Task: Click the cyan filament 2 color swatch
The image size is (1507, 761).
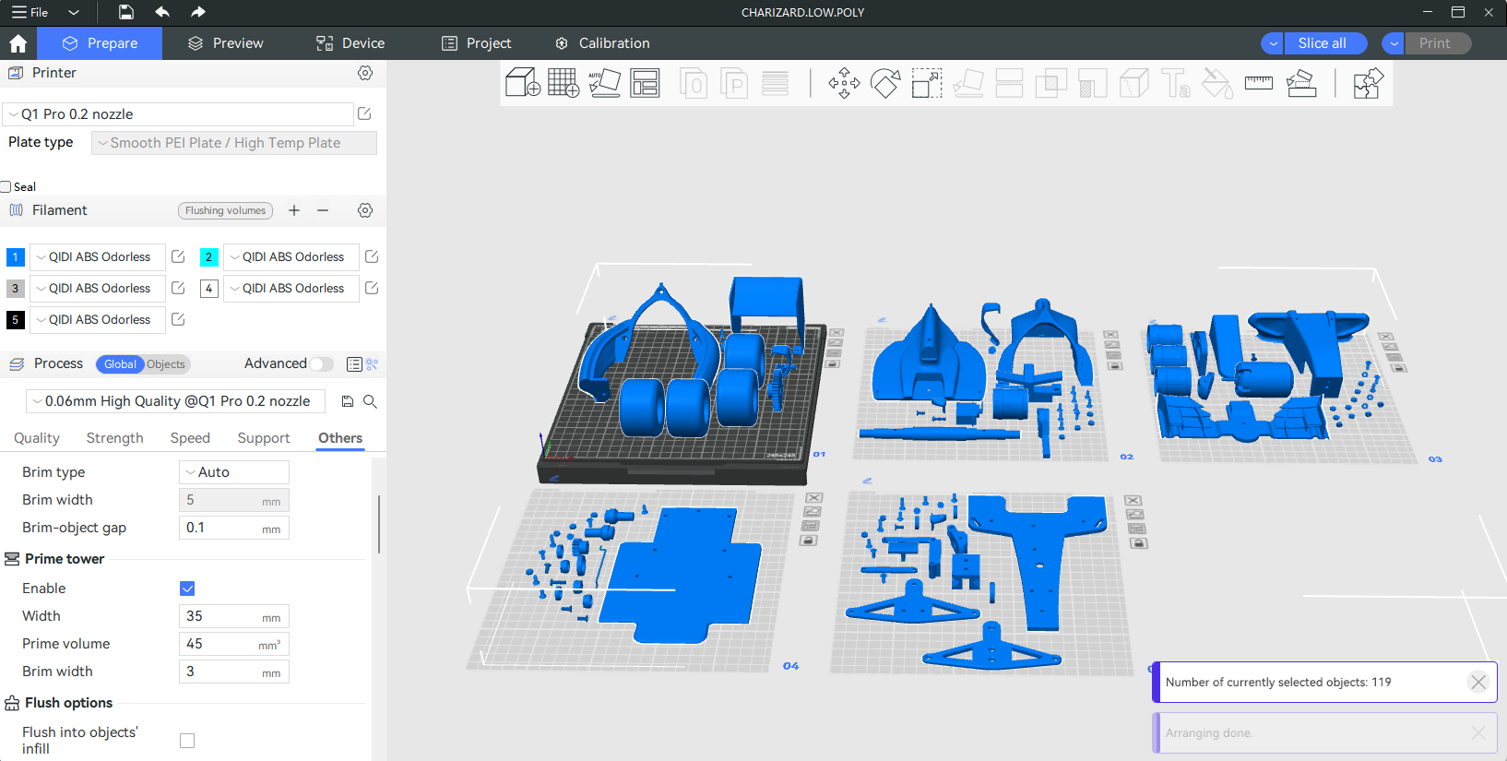Action: point(209,257)
